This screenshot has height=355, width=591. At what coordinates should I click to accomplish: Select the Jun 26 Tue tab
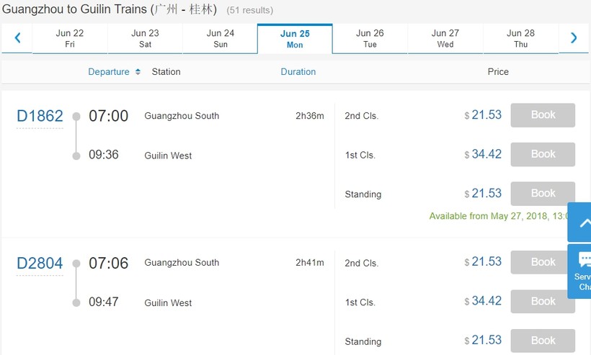[370, 39]
